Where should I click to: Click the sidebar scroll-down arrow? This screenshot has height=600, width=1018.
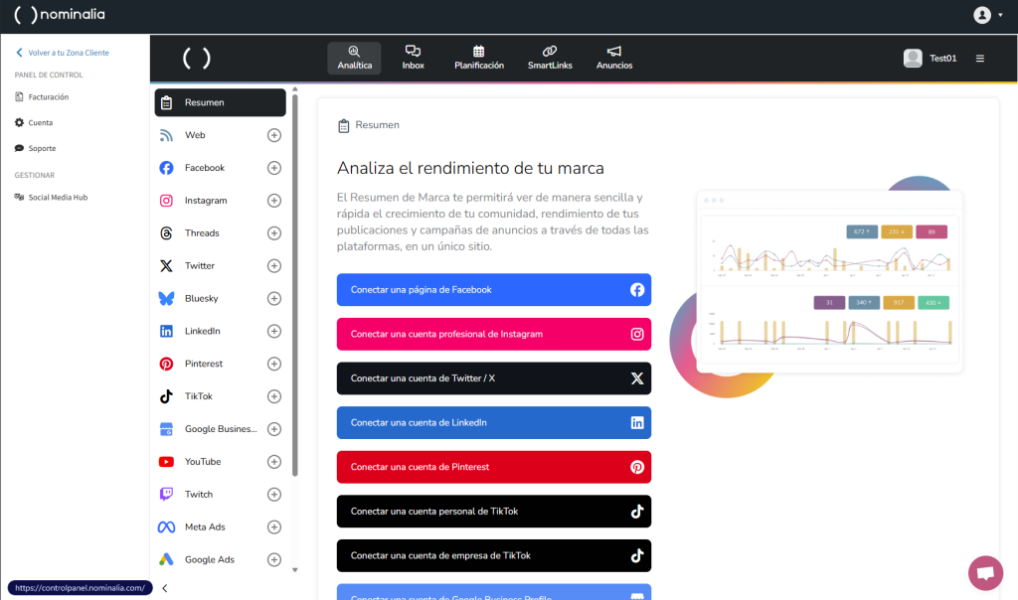pos(294,570)
